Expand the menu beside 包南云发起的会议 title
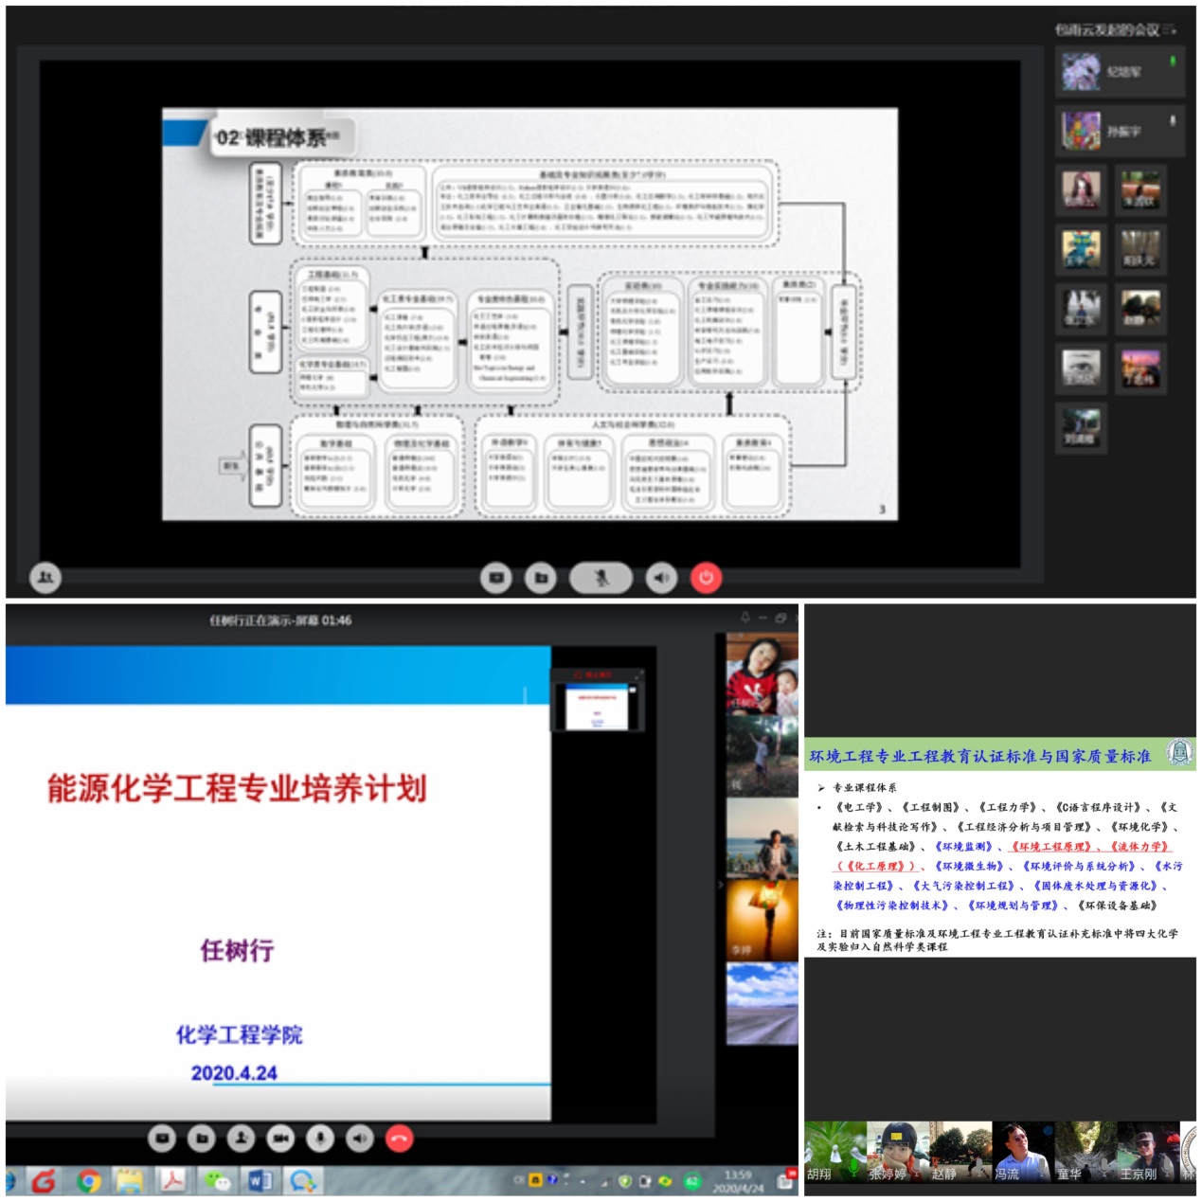 pyautogui.click(x=1171, y=30)
